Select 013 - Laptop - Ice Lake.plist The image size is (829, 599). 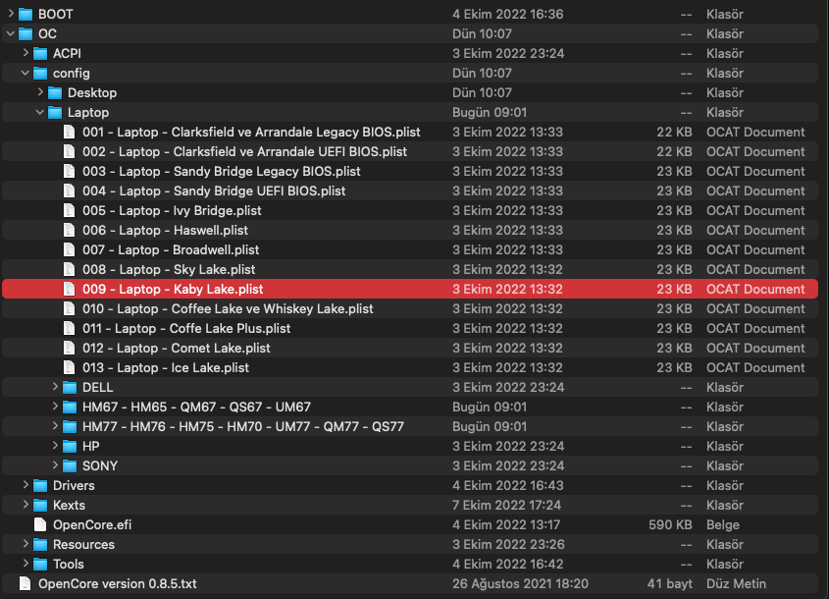pos(410,368)
